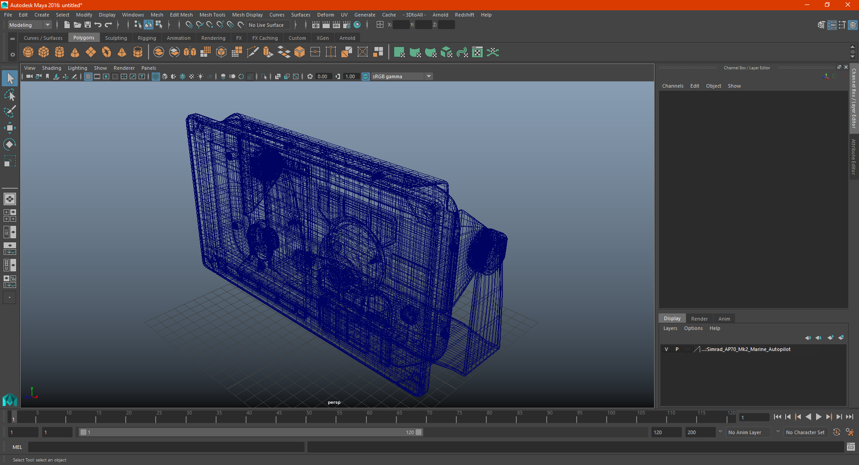Create a Polygon Cylinder from shelf
This screenshot has height=465, width=859.
tap(60, 52)
